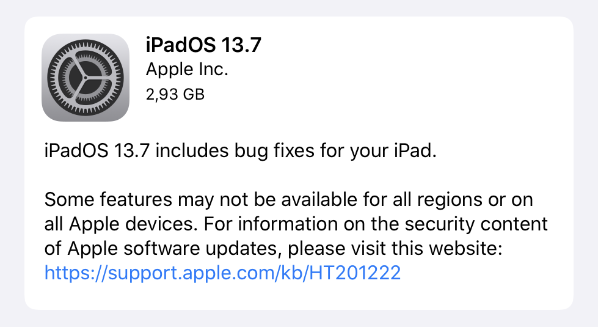This screenshot has width=598, height=327.
Task: Click the line starting "Some features may"
Action: [288, 199]
